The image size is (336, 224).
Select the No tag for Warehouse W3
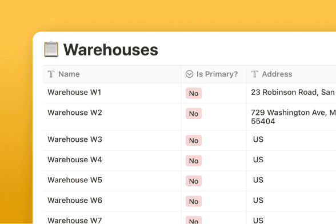pos(194,141)
